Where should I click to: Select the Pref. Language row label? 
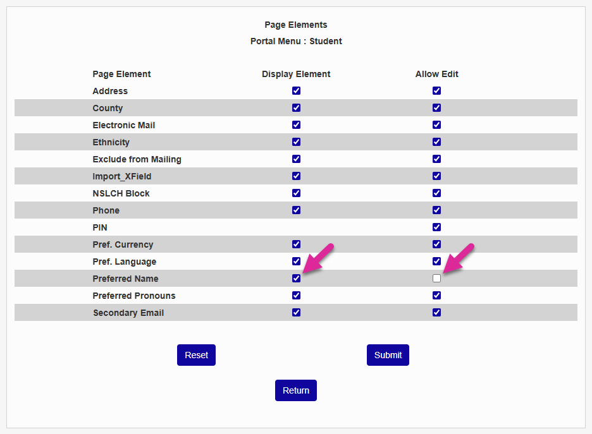(x=125, y=262)
